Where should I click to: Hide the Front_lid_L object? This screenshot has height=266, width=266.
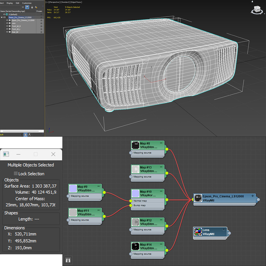point(7,29)
